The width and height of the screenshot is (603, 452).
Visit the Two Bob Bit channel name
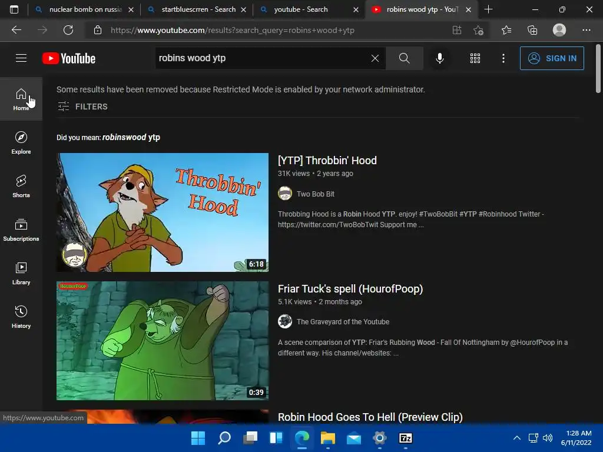pyautogui.click(x=316, y=194)
